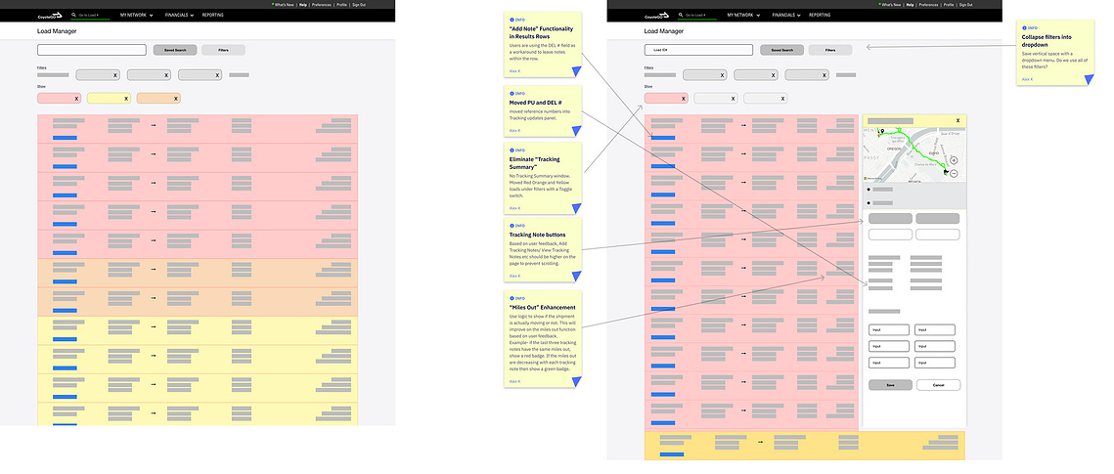Click the INFO icon on the Collapse filters into dropdown note
Image resolution: width=1114 pixels, height=474 pixels.
pyautogui.click(x=1024, y=27)
